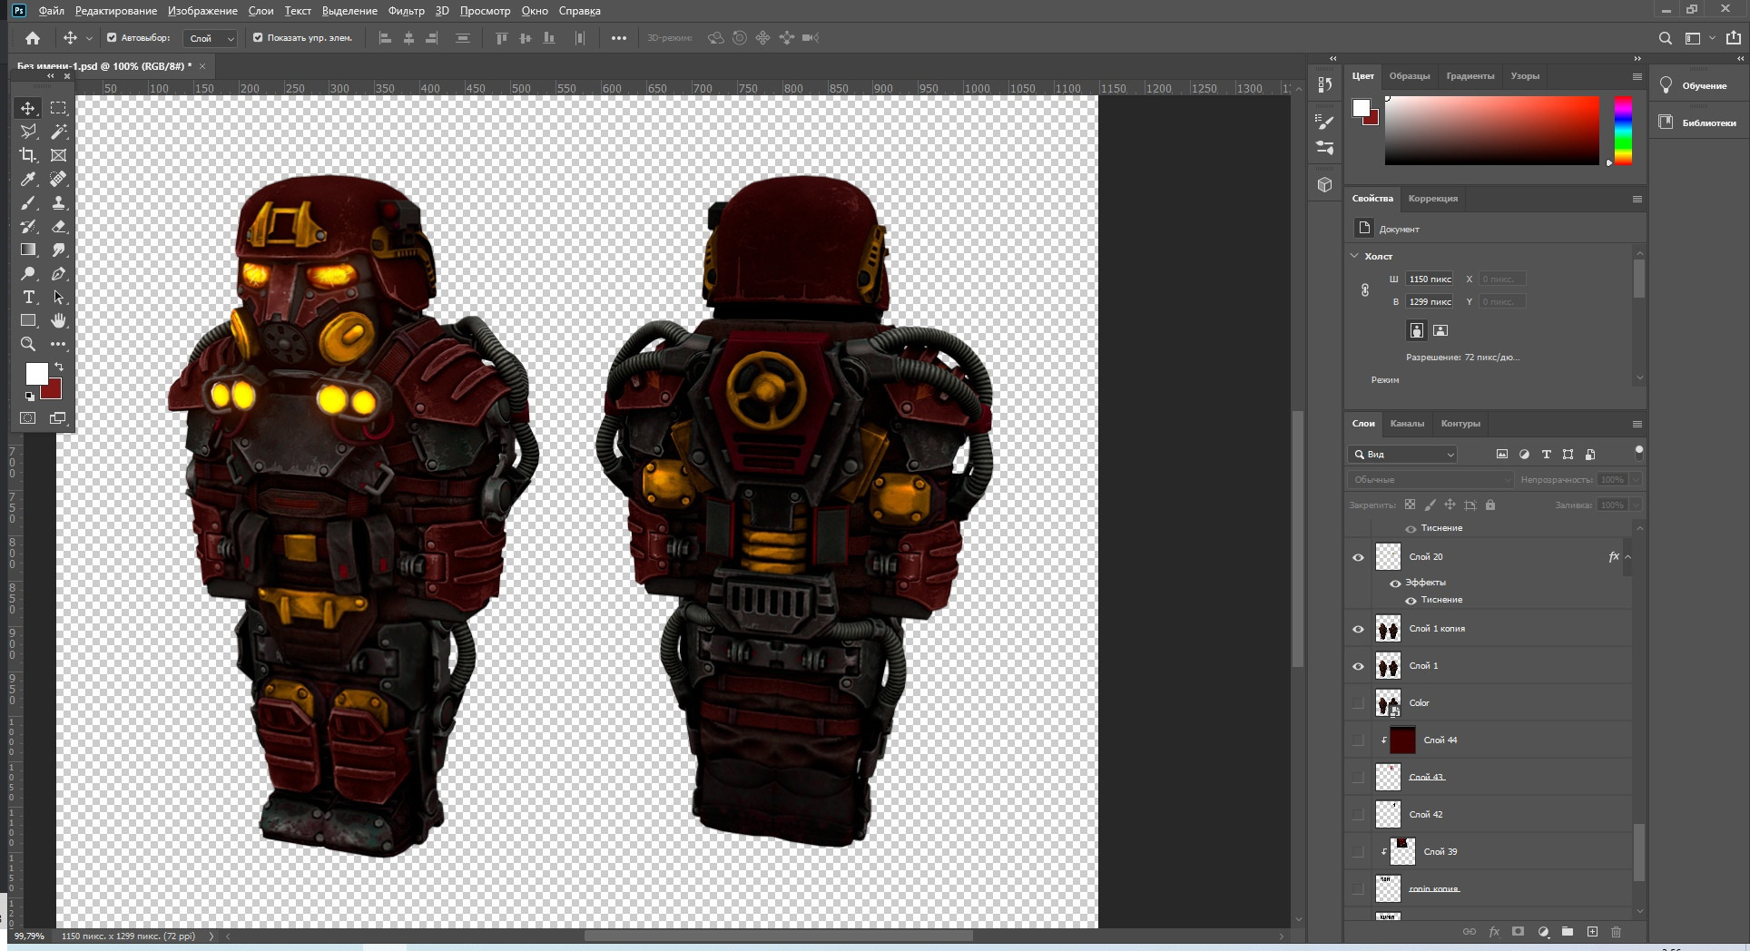Show the Color layer
Screen dimensions: 1750x951
[1358, 703]
